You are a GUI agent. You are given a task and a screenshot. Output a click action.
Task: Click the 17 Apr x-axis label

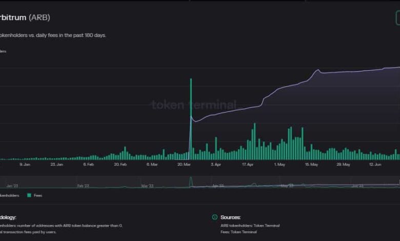(x=247, y=165)
